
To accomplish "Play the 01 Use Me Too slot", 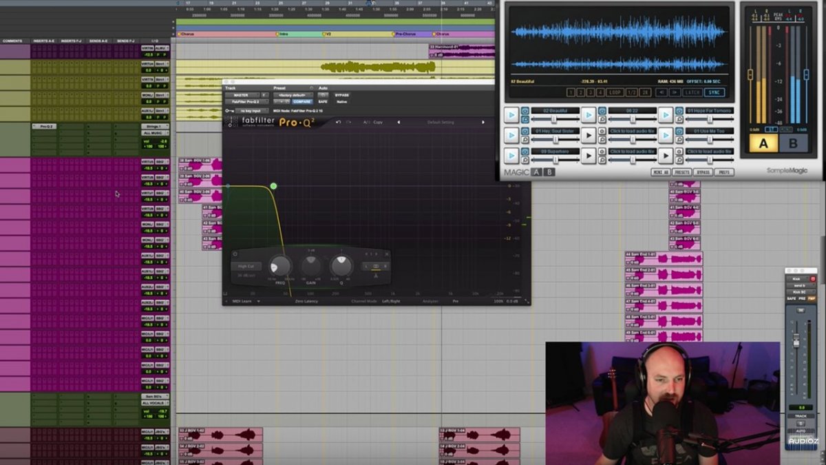I will click(x=666, y=135).
